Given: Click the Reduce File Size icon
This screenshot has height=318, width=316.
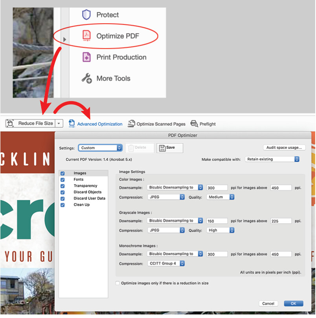Looking at the screenshot, I should click(10, 123).
